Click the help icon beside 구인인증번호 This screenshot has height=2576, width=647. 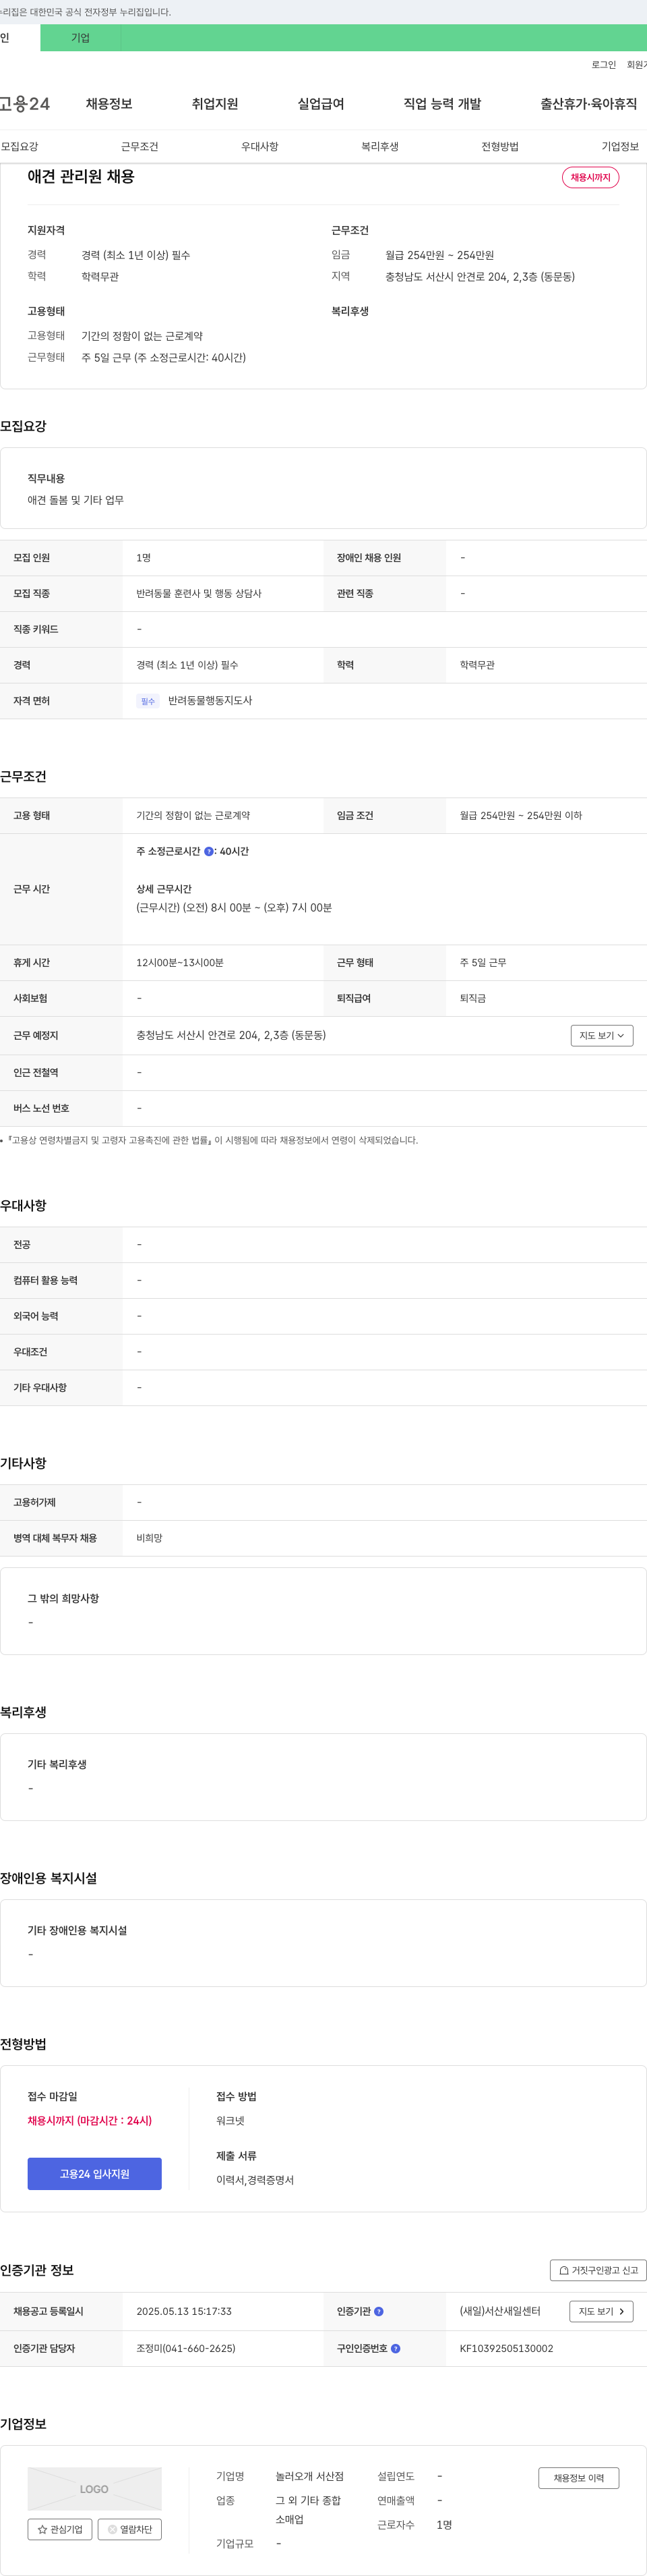396,2348
